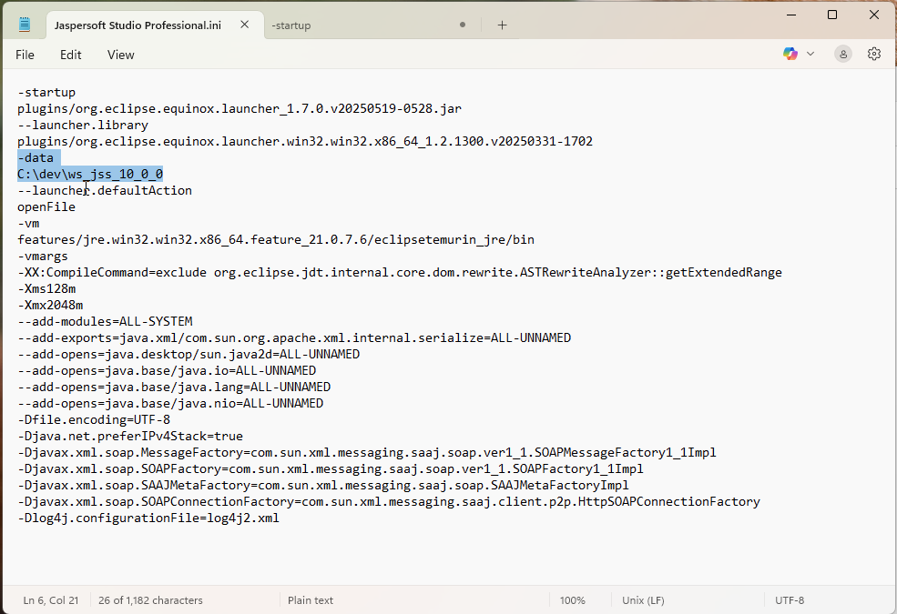Click the -vm line

click(28, 224)
